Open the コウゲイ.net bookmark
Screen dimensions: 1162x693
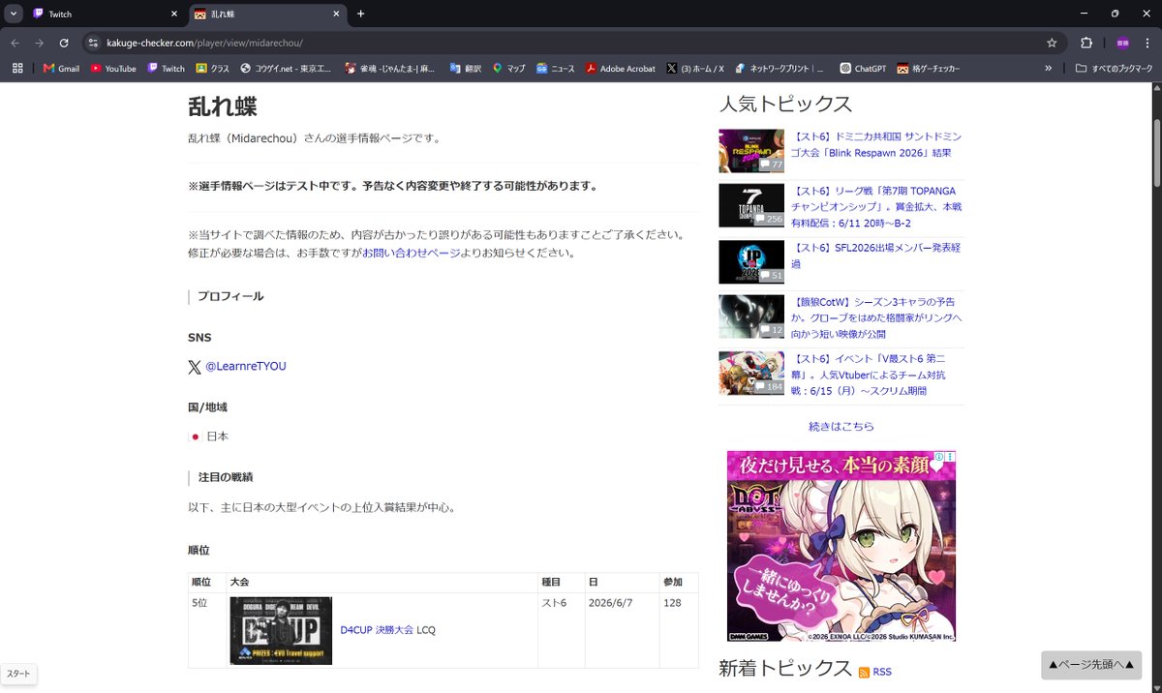tap(287, 69)
